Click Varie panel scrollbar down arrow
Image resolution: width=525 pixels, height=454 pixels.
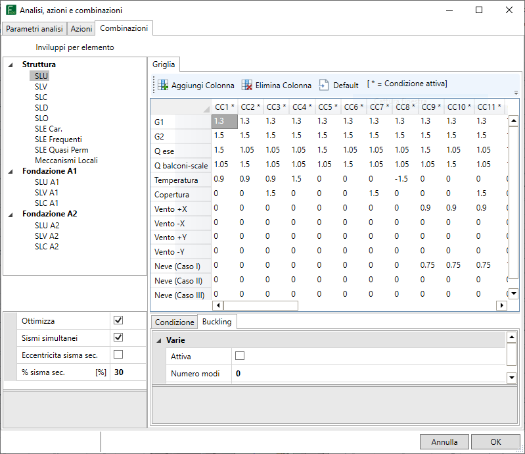click(x=511, y=378)
